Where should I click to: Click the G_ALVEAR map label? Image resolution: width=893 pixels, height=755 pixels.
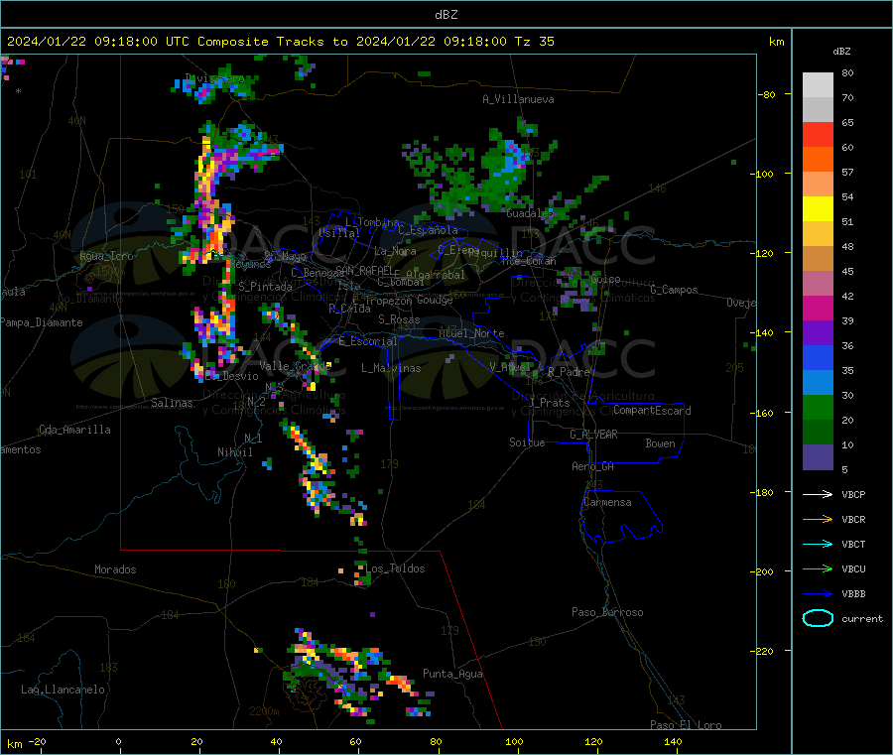coord(593,435)
